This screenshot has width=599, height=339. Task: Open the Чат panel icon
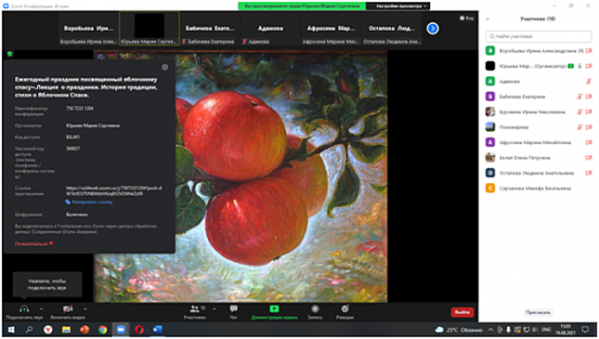[x=233, y=308]
